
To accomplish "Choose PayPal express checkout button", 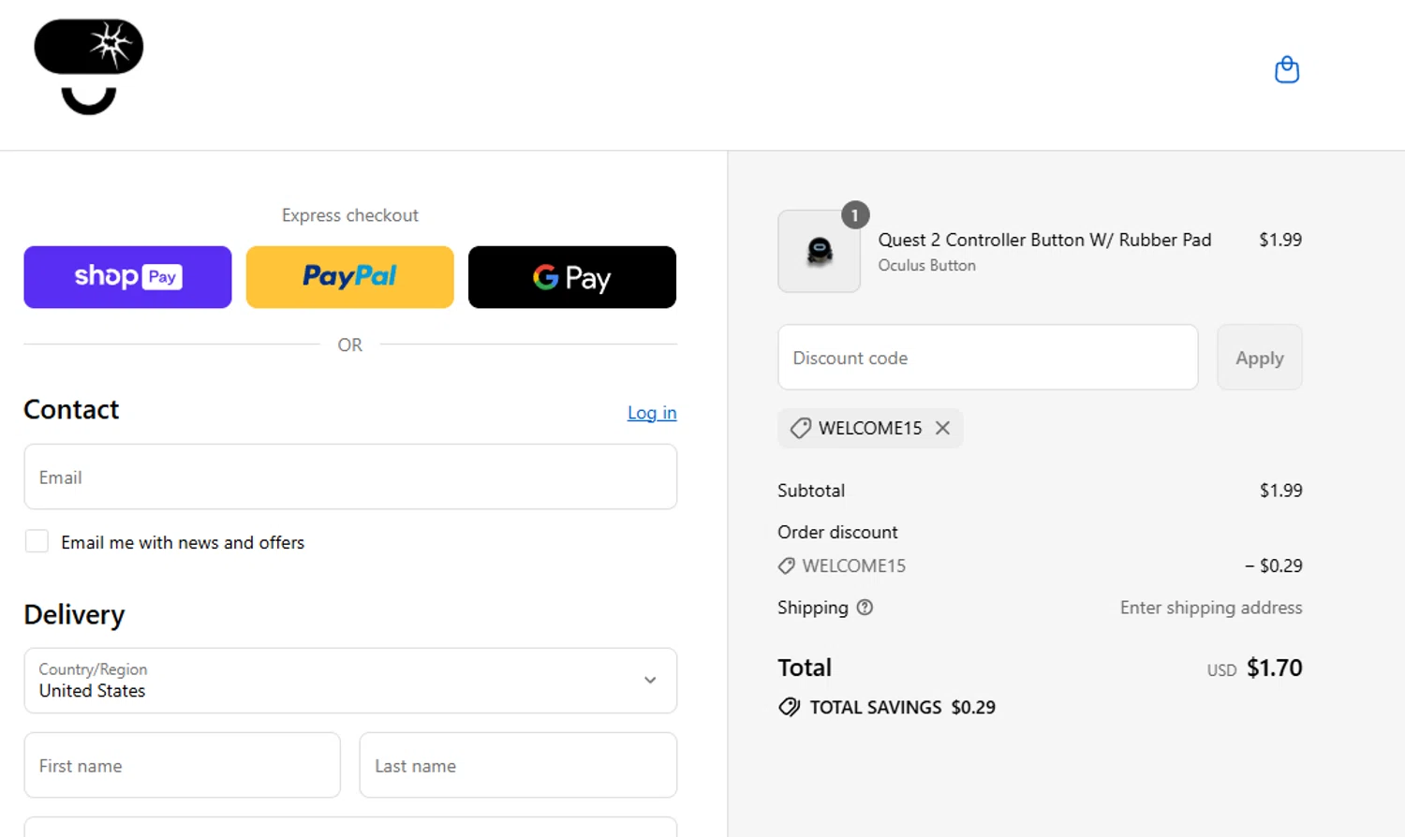I will click(349, 277).
